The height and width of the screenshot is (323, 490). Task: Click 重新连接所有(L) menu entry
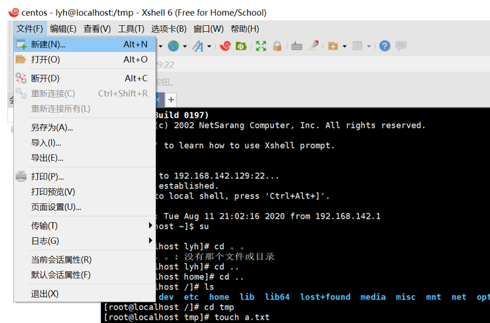84,109
